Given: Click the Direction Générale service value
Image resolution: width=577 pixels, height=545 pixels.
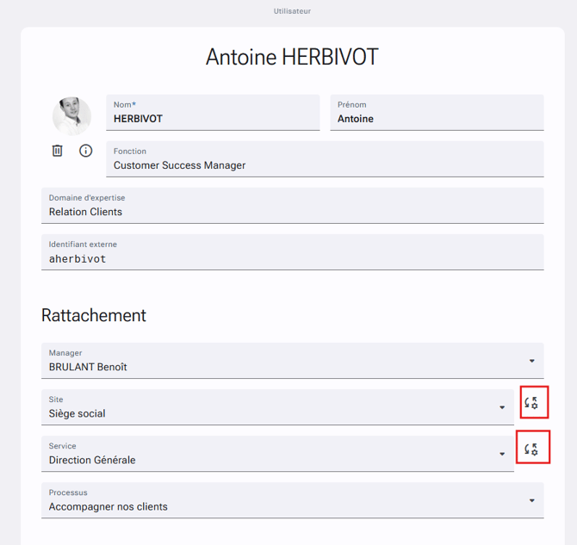Looking at the screenshot, I should [x=92, y=460].
